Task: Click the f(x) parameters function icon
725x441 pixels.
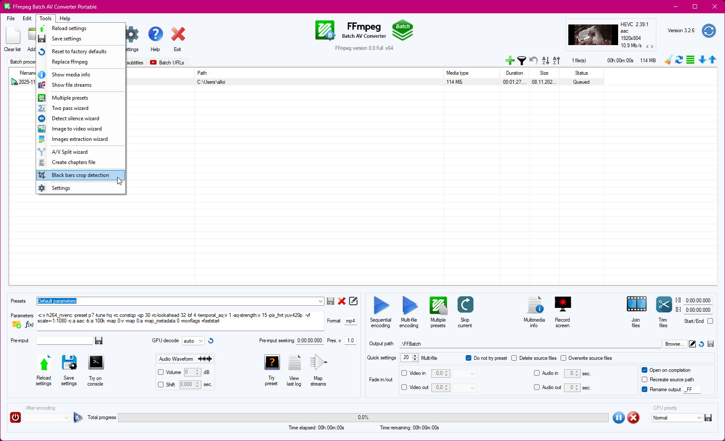Action: [29, 325]
